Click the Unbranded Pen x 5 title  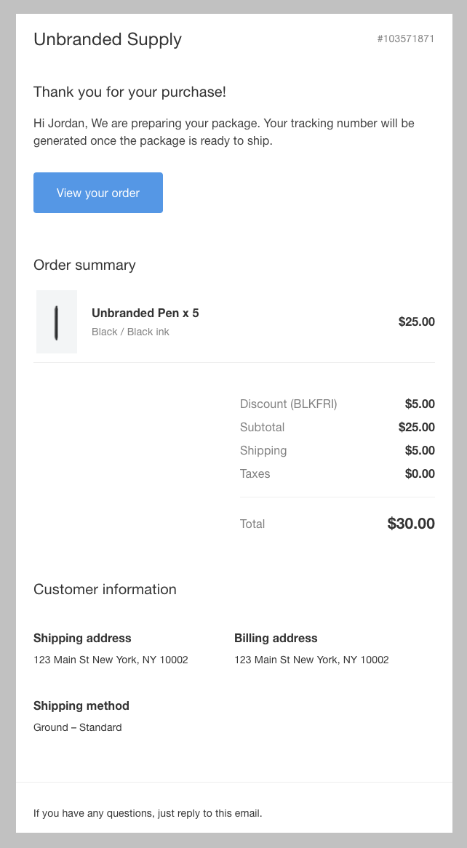click(145, 313)
